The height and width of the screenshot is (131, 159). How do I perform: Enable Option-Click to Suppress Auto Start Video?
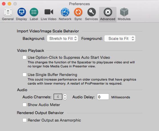tap(25, 57)
